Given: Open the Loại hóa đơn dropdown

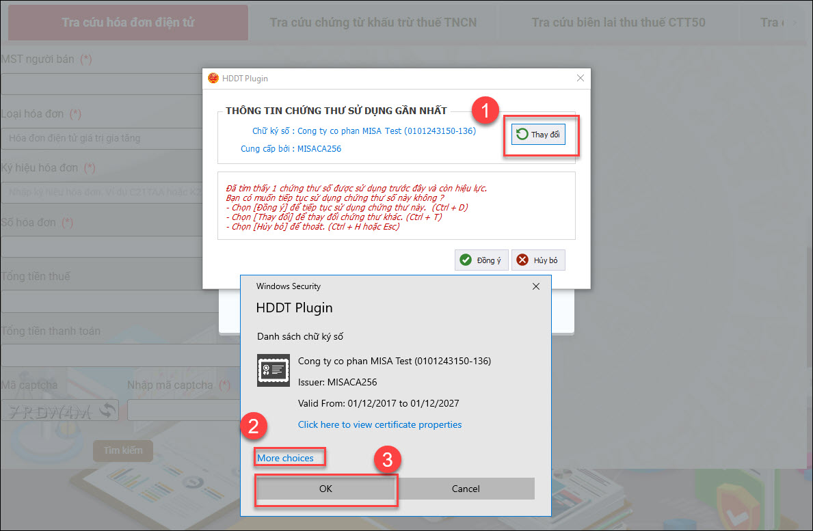Looking at the screenshot, I should (103, 138).
